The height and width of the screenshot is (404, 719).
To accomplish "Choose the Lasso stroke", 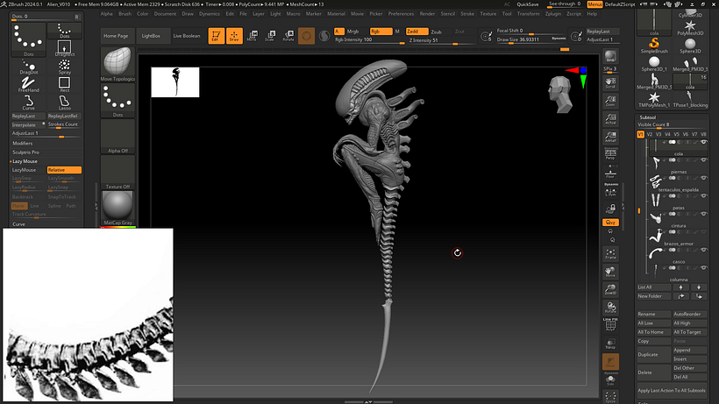I will click(x=64, y=103).
